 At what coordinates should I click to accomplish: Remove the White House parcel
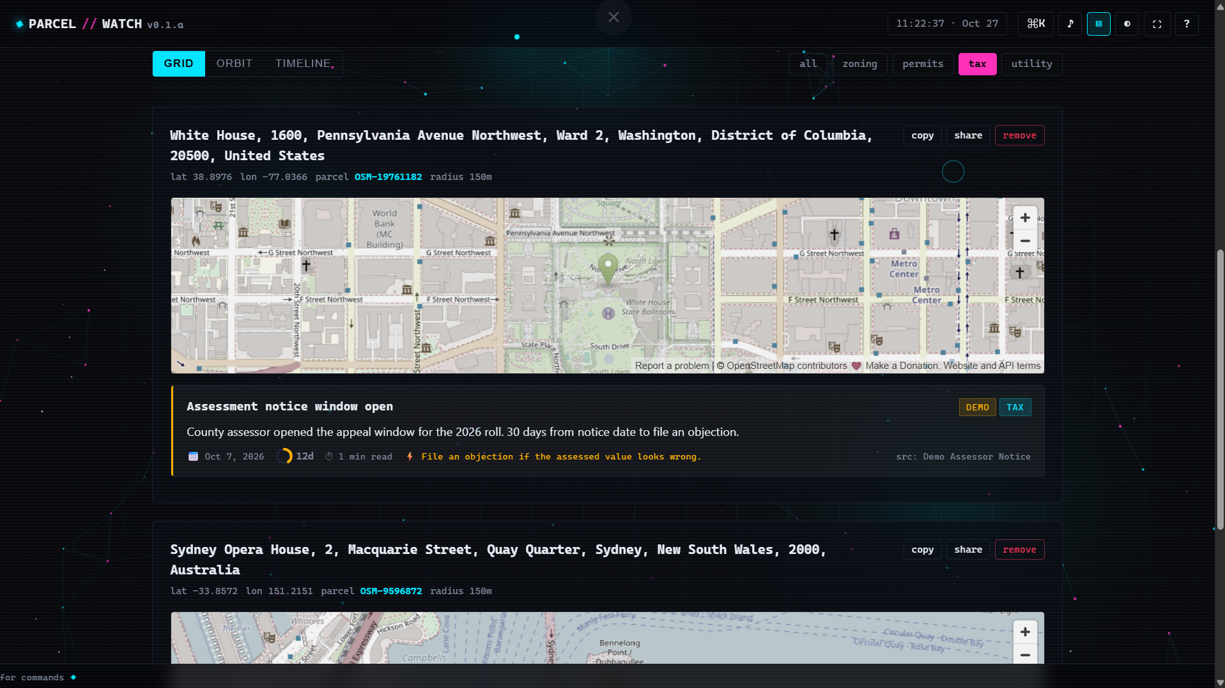[1019, 135]
